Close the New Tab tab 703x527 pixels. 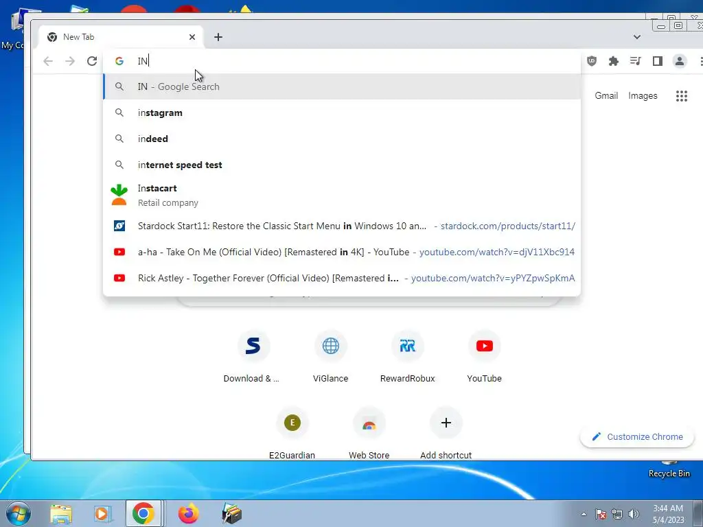(x=192, y=37)
